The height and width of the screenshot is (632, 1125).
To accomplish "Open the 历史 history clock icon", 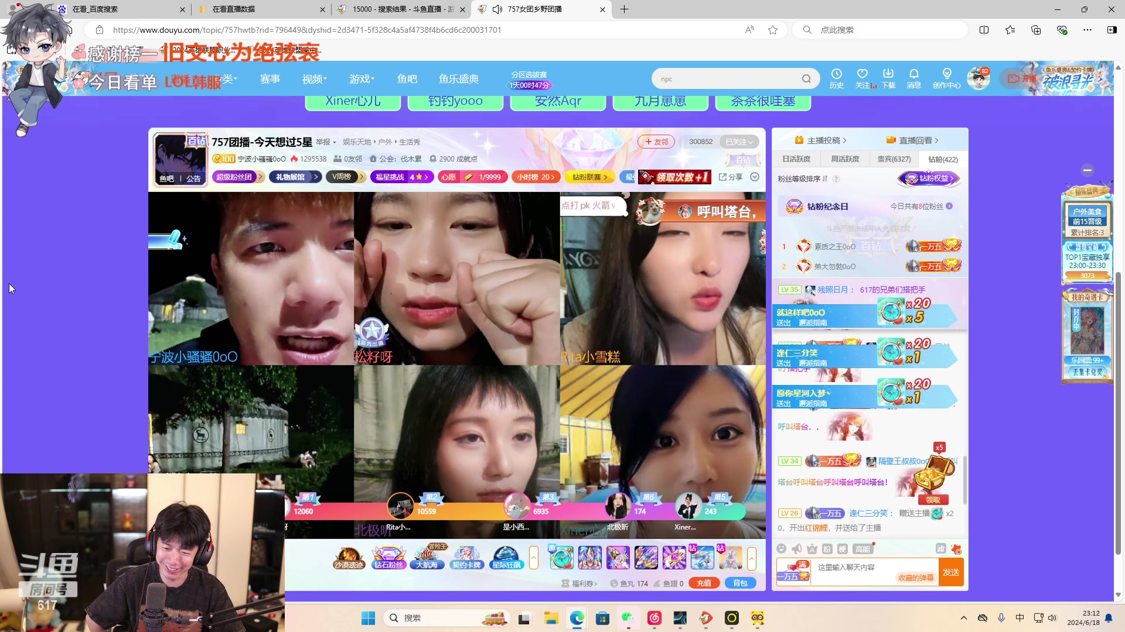I will 836,78.
